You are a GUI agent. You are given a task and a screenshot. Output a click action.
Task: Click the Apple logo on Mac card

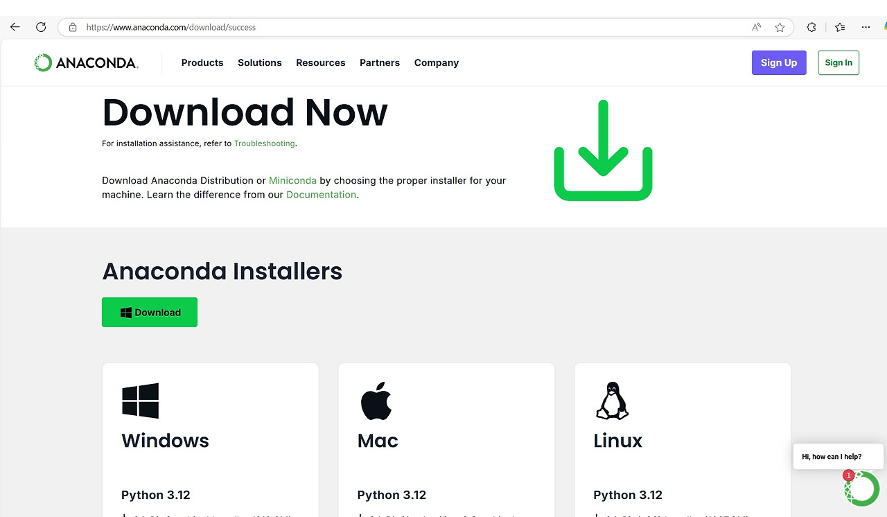coord(376,401)
